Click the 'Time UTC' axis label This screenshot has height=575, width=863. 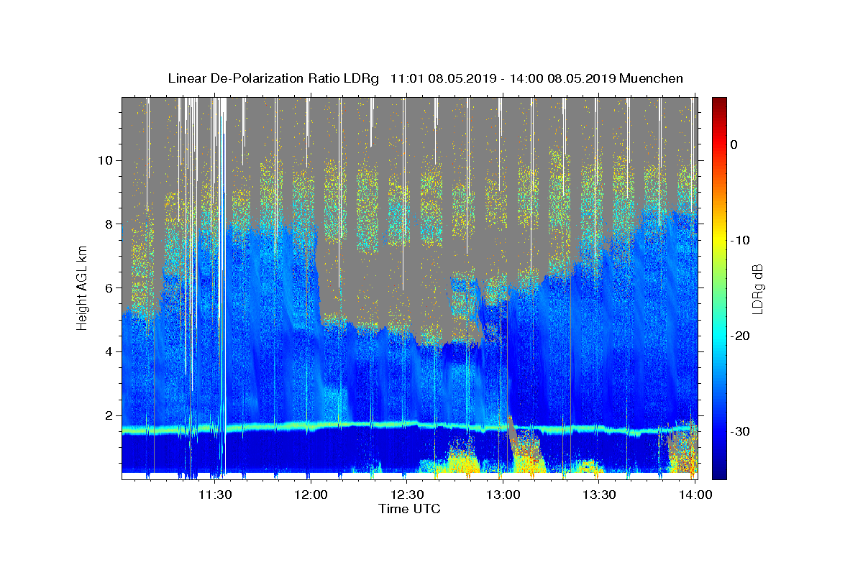pos(409,509)
